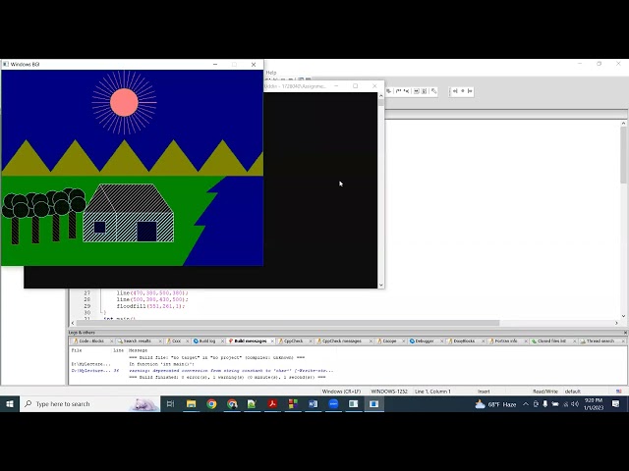Viewport: 629px width, 471px height.
Task: Open the CppCheck messages tab
Action: point(342,340)
